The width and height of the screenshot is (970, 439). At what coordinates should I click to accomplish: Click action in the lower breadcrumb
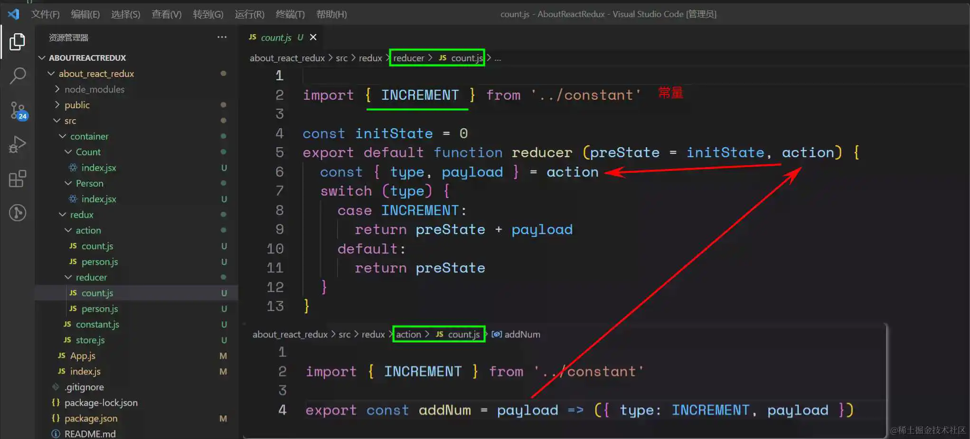tap(408, 334)
